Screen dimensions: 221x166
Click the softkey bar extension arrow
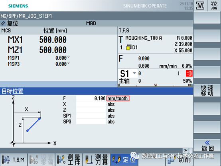185,150
